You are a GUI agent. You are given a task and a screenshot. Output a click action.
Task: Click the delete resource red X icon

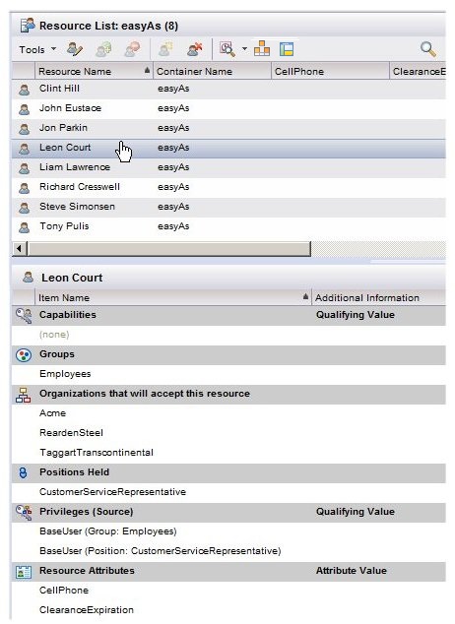(195, 49)
